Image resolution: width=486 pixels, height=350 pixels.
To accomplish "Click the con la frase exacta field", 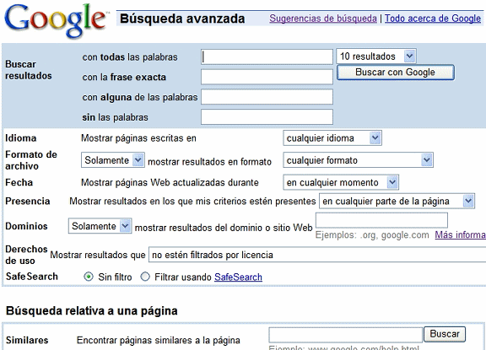I will click(x=267, y=77).
